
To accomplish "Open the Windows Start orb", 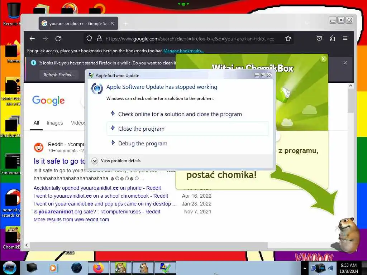I will click(x=10, y=268).
